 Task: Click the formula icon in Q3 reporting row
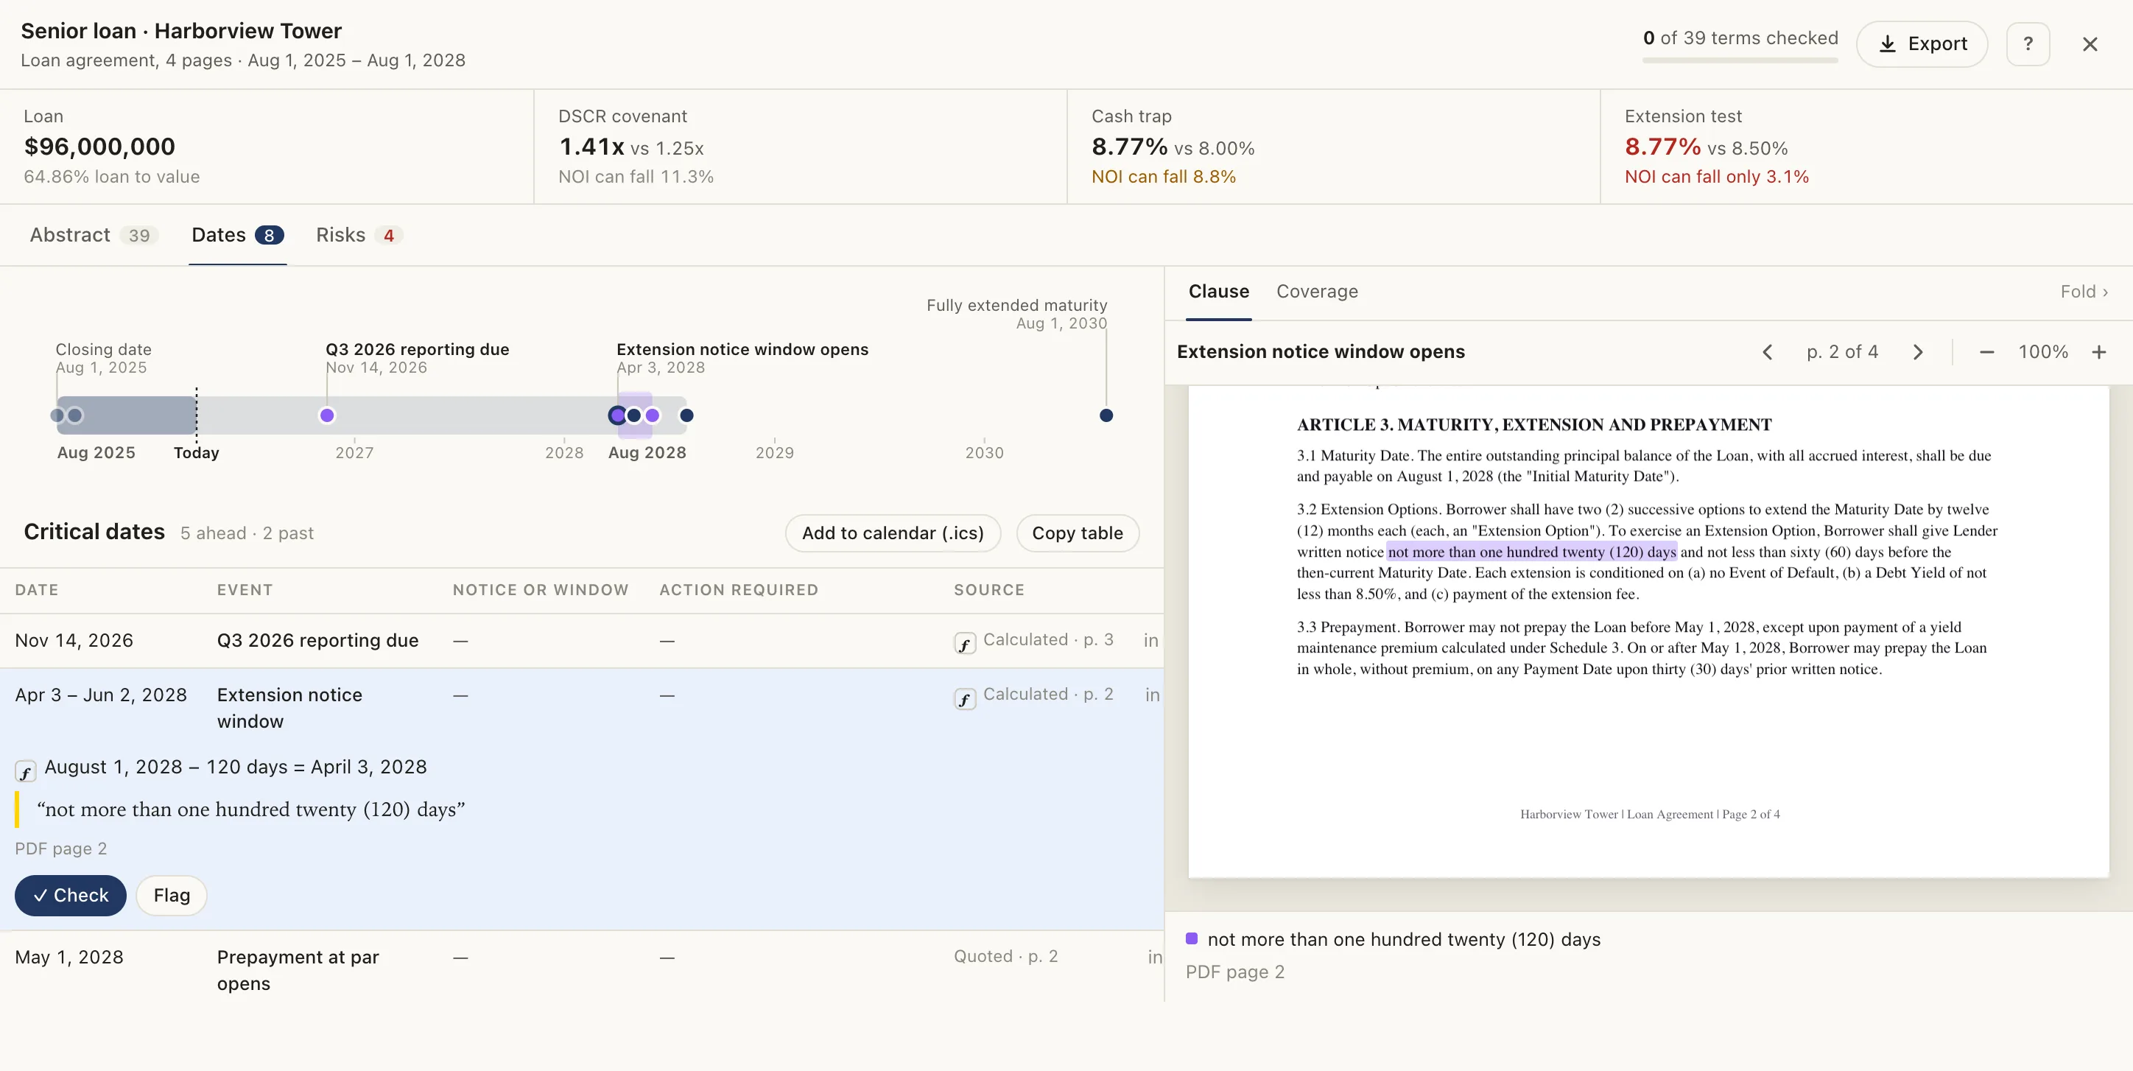965,643
